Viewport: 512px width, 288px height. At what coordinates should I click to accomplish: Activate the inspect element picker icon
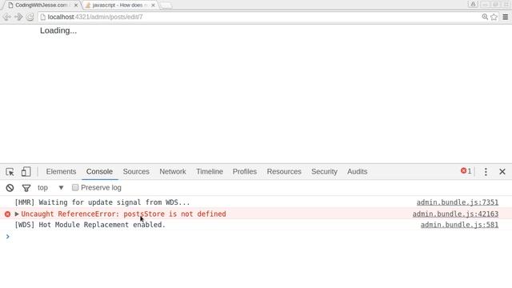point(10,172)
